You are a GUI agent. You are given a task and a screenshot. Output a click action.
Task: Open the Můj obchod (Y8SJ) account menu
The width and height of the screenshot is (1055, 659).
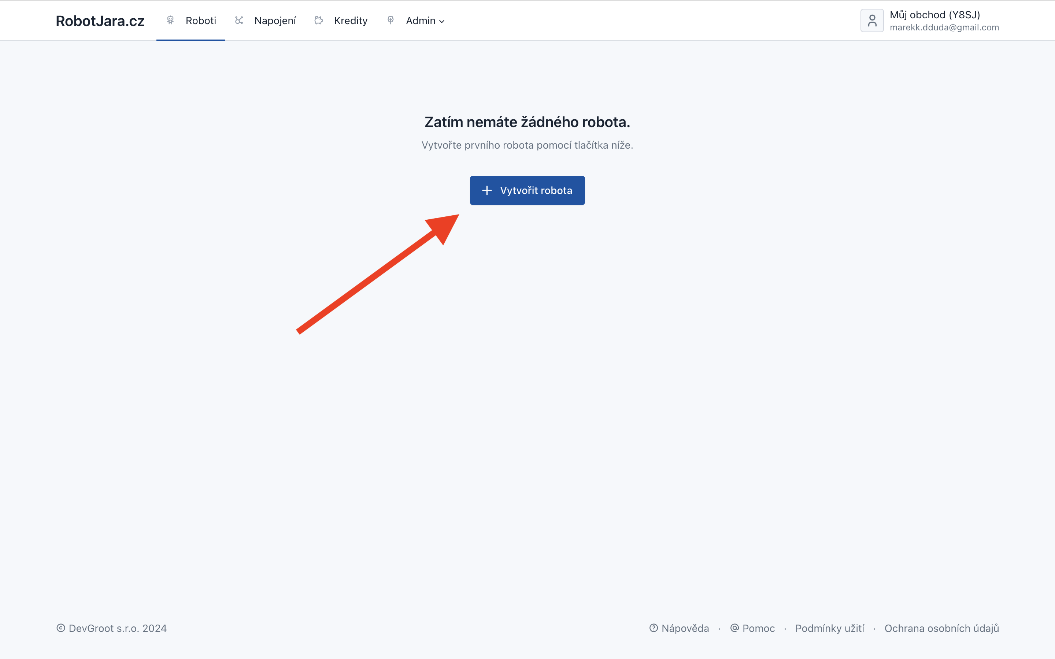[x=929, y=21]
